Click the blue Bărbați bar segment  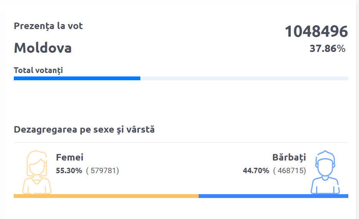273,196
